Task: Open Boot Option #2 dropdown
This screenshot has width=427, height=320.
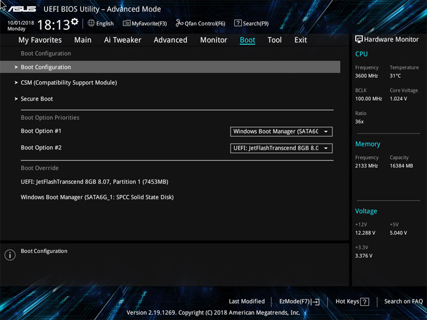Action: point(281,148)
